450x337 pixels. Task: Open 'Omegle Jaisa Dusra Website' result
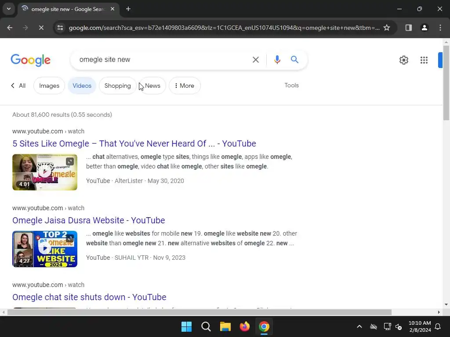[x=89, y=220]
